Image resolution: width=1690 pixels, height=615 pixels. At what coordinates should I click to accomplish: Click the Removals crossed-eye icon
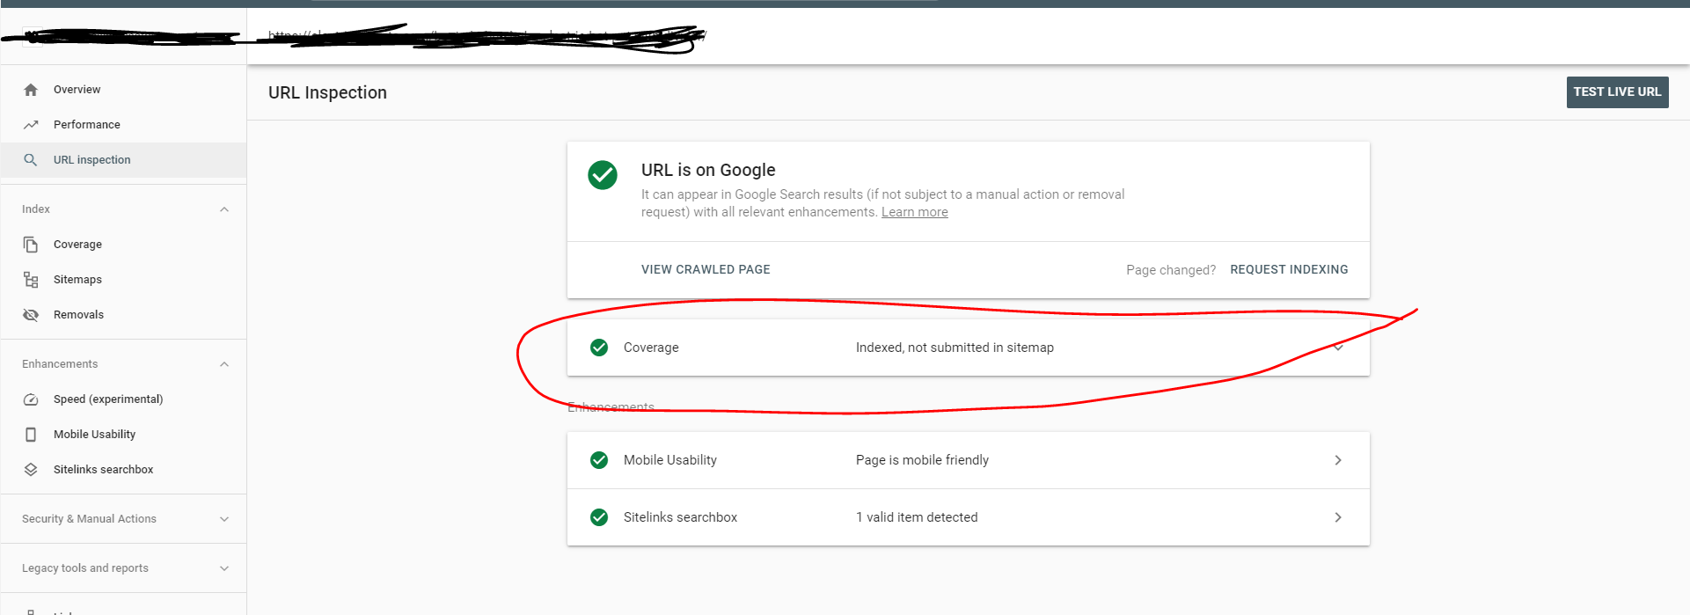[x=31, y=315]
